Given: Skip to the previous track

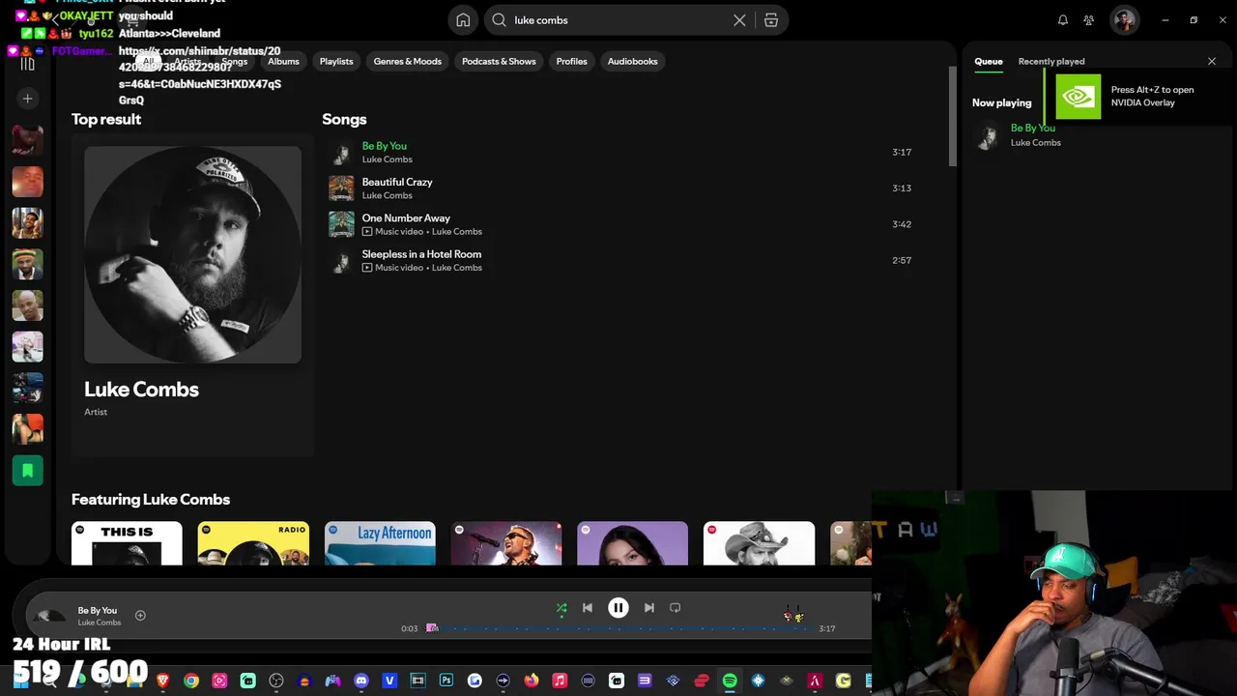Looking at the screenshot, I should coord(588,608).
